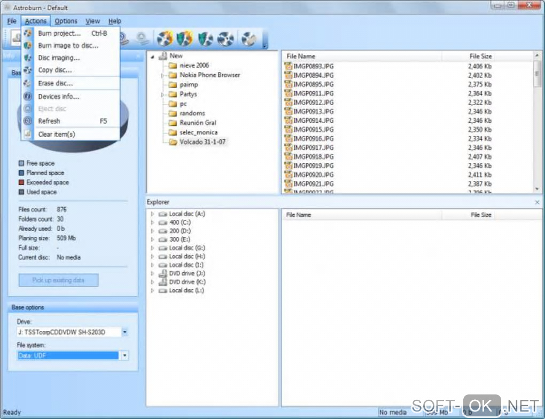This screenshot has height=419, width=545.
Task: Select the 'pc' folder icon
Action: [x=173, y=104]
